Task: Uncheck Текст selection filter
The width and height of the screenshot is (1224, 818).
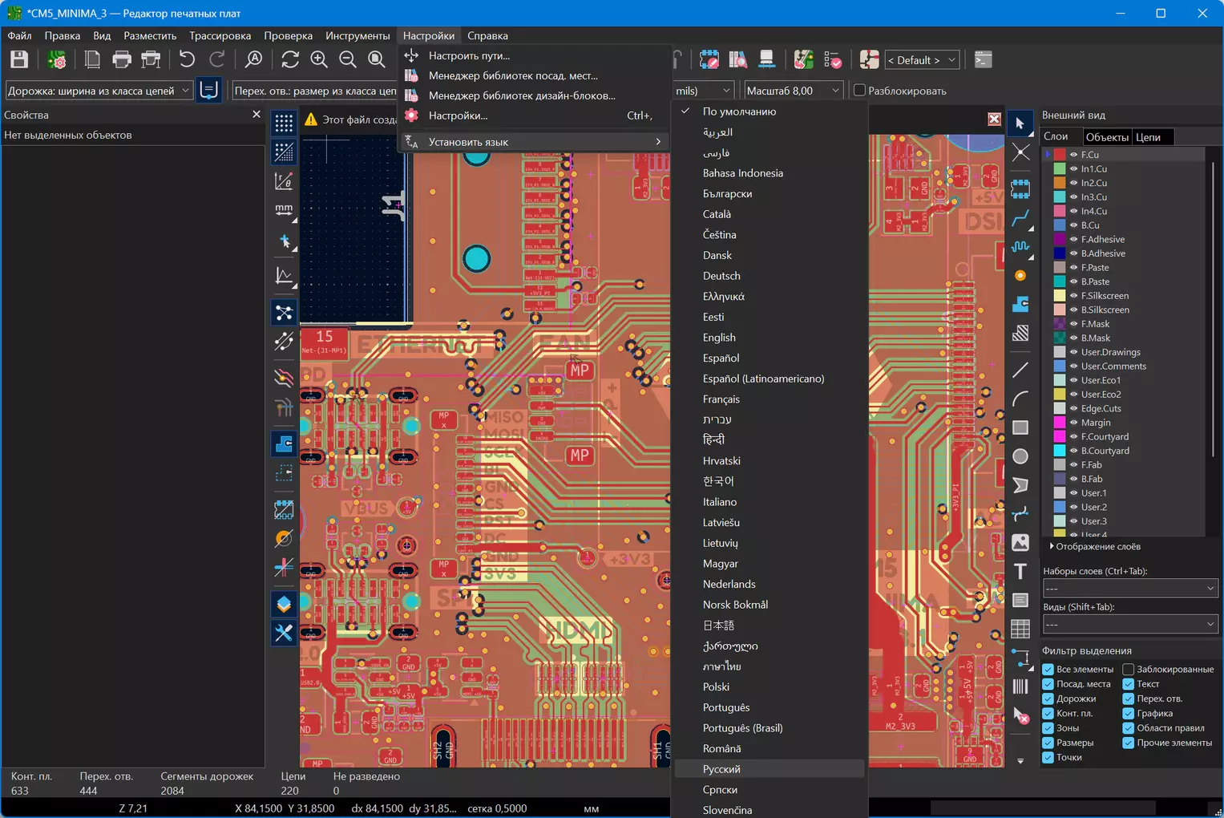Action: tap(1128, 684)
